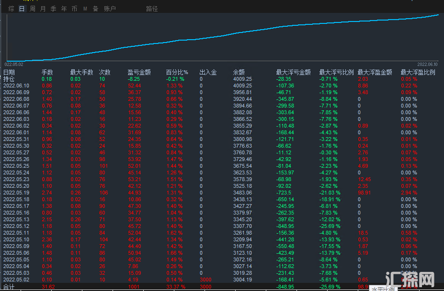Click the 出入金 column header
Viewport: 444px width, 291px height.
pos(208,72)
